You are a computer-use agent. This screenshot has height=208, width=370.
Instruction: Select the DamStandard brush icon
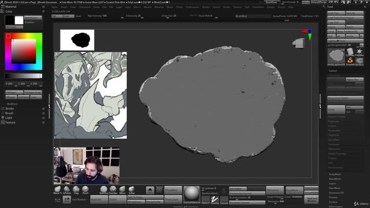click(x=103, y=190)
